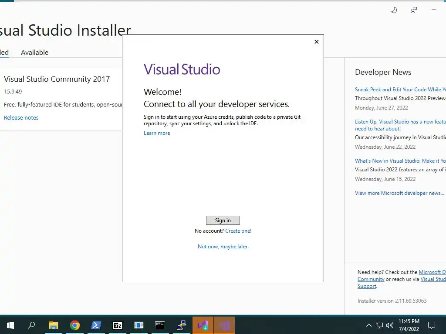
Task: Click the Wednesday, June 15, 2022 date
Action: coord(385,179)
